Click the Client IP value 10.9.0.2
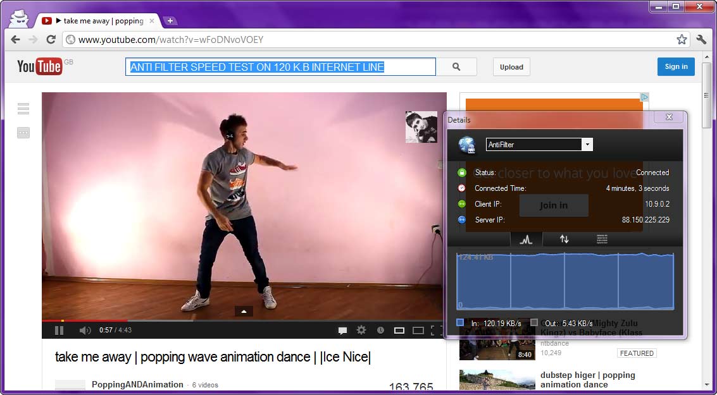 [657, 204]
